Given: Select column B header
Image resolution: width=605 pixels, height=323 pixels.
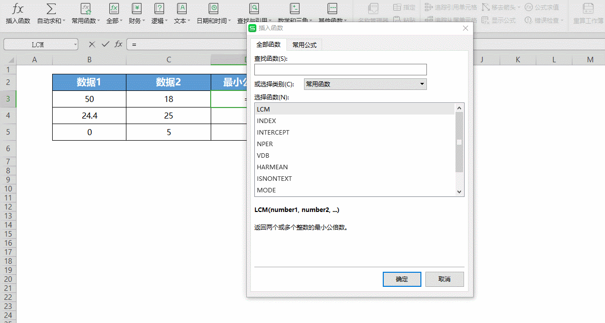Looking at the screenshot, I should (89, 60).
